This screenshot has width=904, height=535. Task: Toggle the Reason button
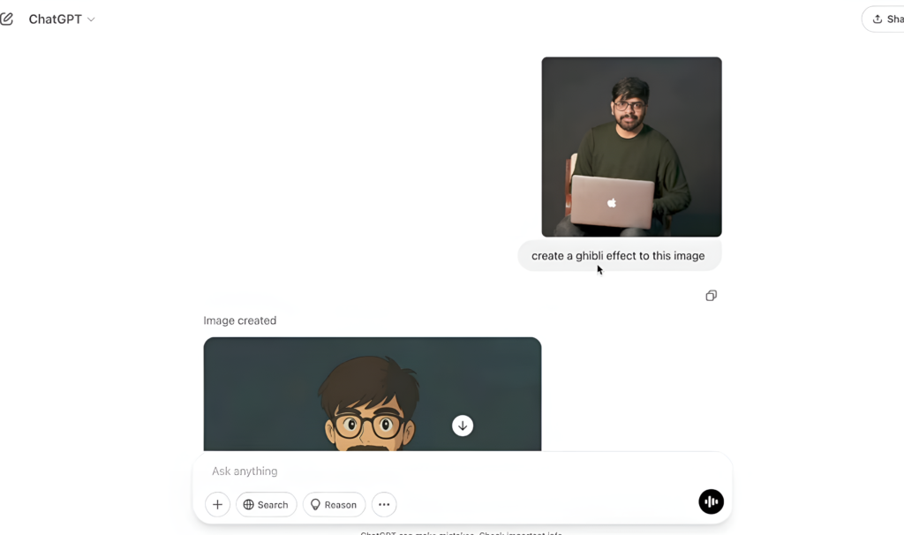(x=334, y=504)
